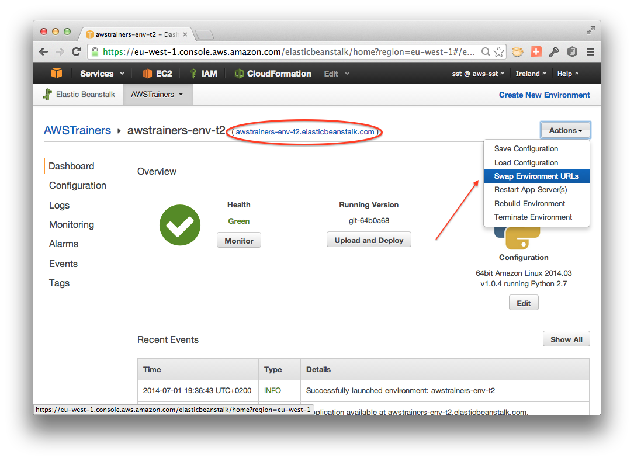Open the Tags sidebar section

[x=60, y=283]
